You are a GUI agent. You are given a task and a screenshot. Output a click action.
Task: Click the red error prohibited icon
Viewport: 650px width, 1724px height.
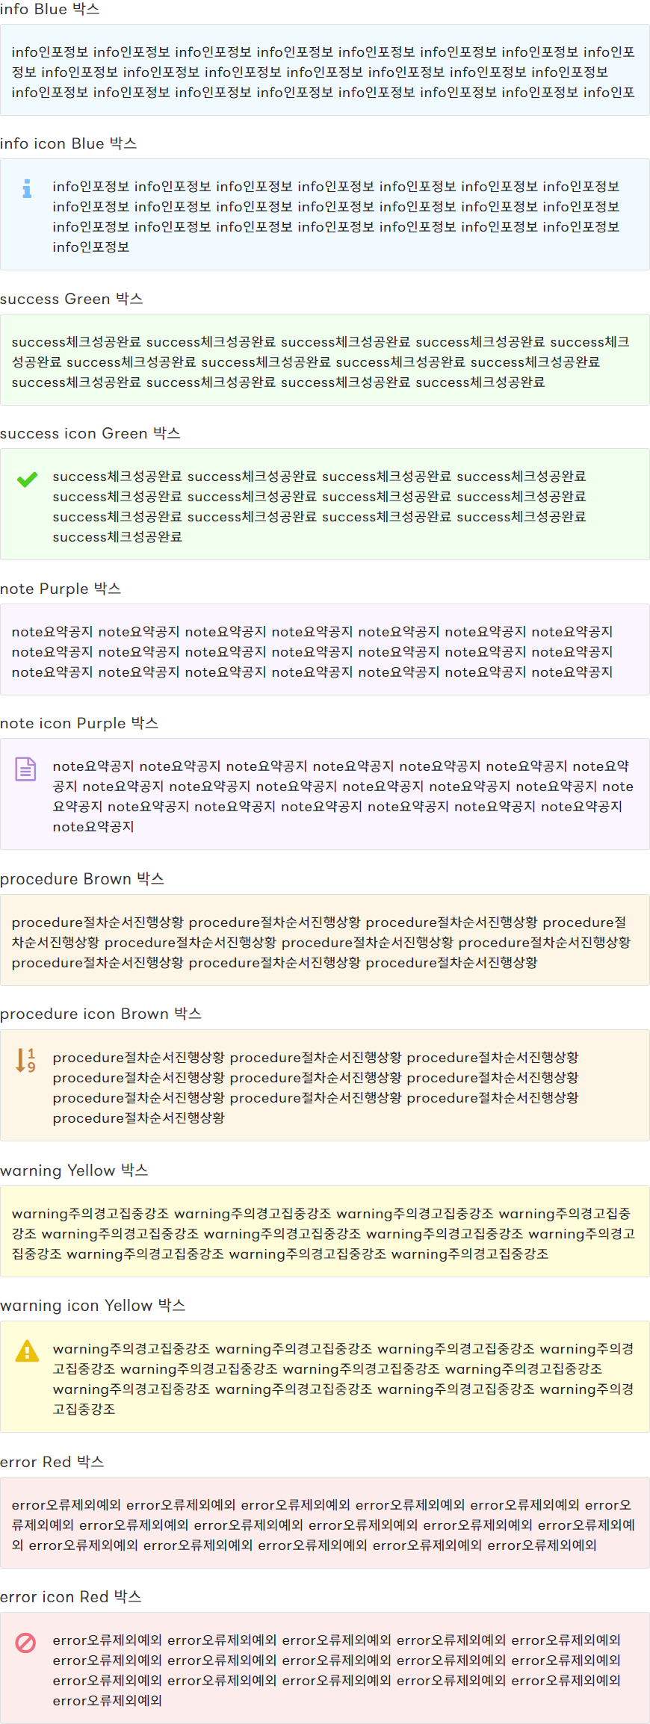pyautogui.click(x=26, y=1643)
